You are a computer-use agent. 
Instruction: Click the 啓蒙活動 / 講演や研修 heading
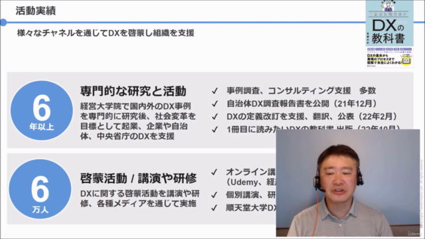138,179
